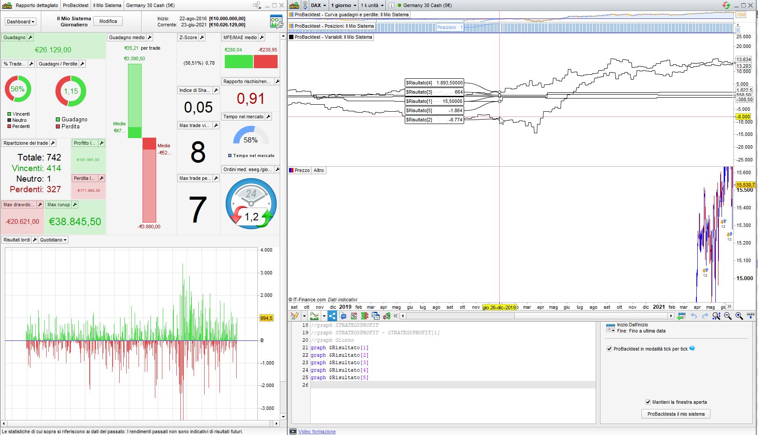Image resolution: width=758 pixels, height=435 pixels.
Task: Click ProBacktest - Variabili panel label
Action: [x=331, y=37]
